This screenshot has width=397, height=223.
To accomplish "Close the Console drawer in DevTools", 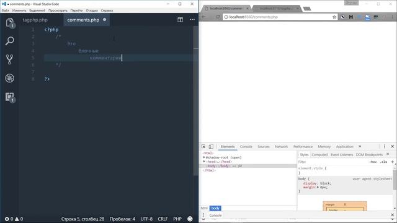I will point(393,215).
